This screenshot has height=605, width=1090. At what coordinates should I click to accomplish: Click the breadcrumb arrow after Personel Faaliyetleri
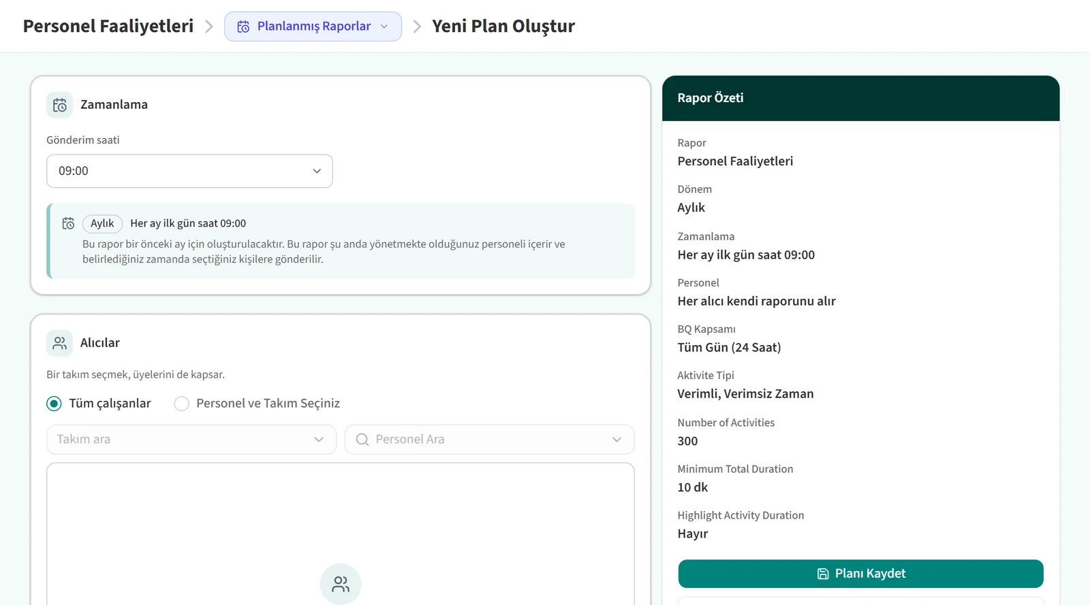pyautogui.click(x=209, y=27)
